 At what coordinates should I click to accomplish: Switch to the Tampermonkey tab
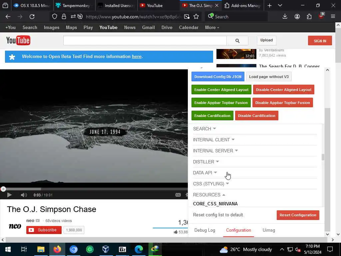pos(74,6)
